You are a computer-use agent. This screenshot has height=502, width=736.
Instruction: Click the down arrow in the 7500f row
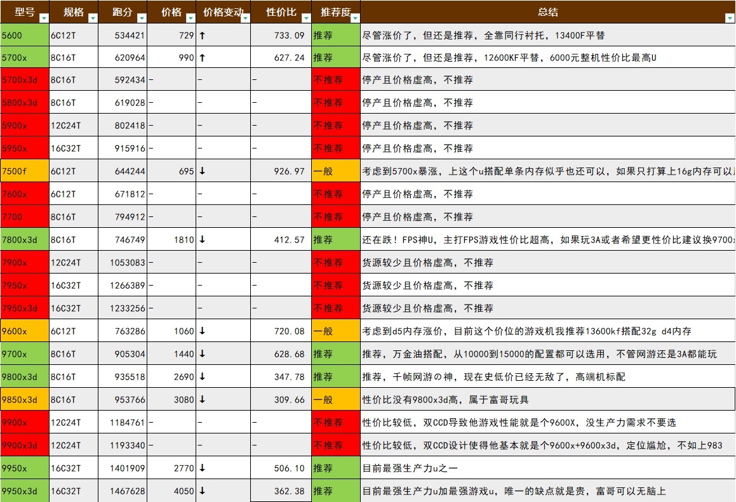point(202,171)
